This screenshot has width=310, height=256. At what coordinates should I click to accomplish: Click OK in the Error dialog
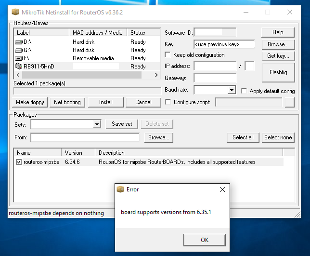coord(205,240)
